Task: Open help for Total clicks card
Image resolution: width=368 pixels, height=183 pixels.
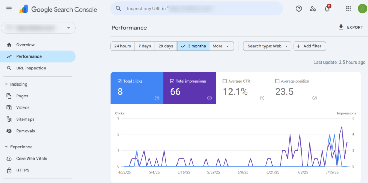Action: tap(157, 98)
